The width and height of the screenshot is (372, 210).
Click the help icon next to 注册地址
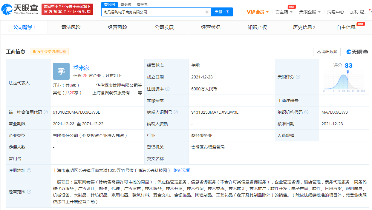29,170
